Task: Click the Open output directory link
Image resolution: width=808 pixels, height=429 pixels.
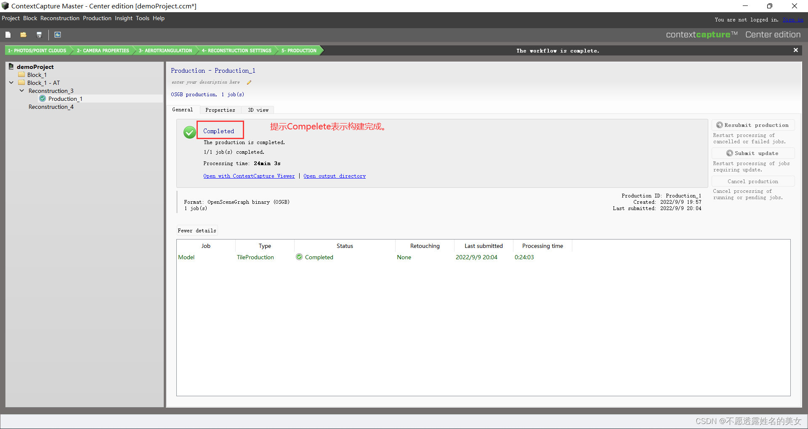Action: (x=335, y=176)
